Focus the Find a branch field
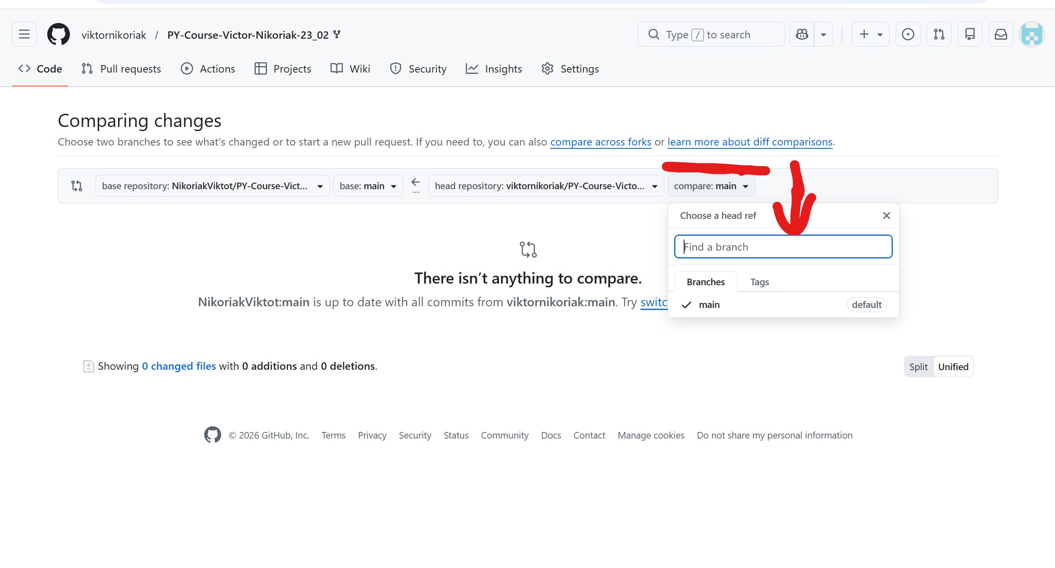Viewport: 1055px width, 568px height. (x=783, y=246)
